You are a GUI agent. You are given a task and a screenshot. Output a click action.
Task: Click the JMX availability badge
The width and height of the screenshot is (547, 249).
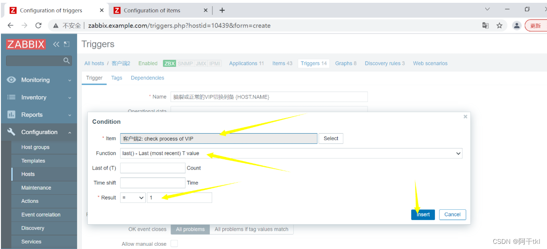click(201, 64)
